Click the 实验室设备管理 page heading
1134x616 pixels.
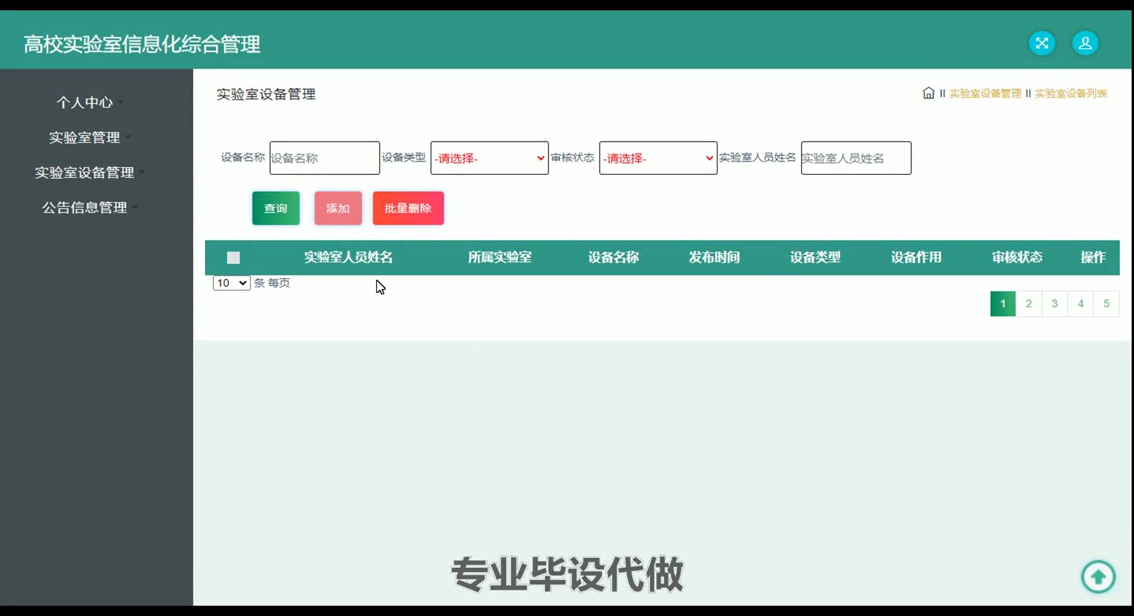pos(267,95)
